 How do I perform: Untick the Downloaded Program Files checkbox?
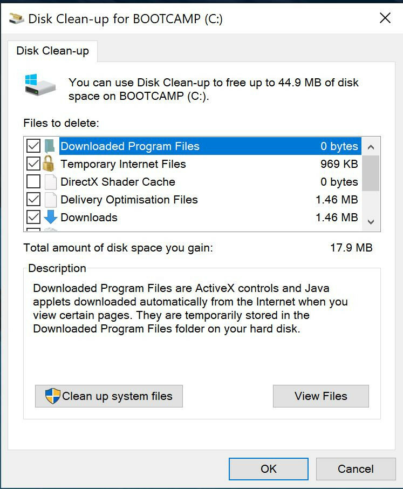tap(33, 146)
